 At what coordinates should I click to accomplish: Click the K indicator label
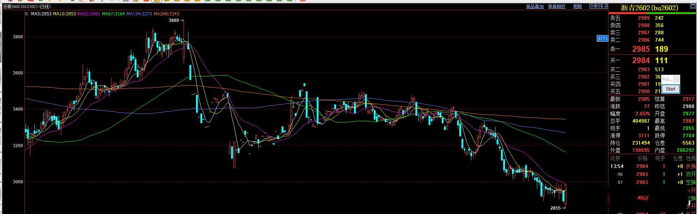click(27, 14)
